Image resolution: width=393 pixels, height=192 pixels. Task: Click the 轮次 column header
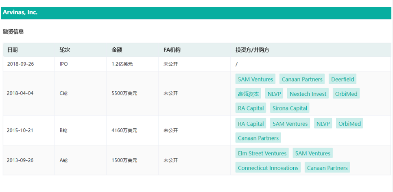click(65, 50)
